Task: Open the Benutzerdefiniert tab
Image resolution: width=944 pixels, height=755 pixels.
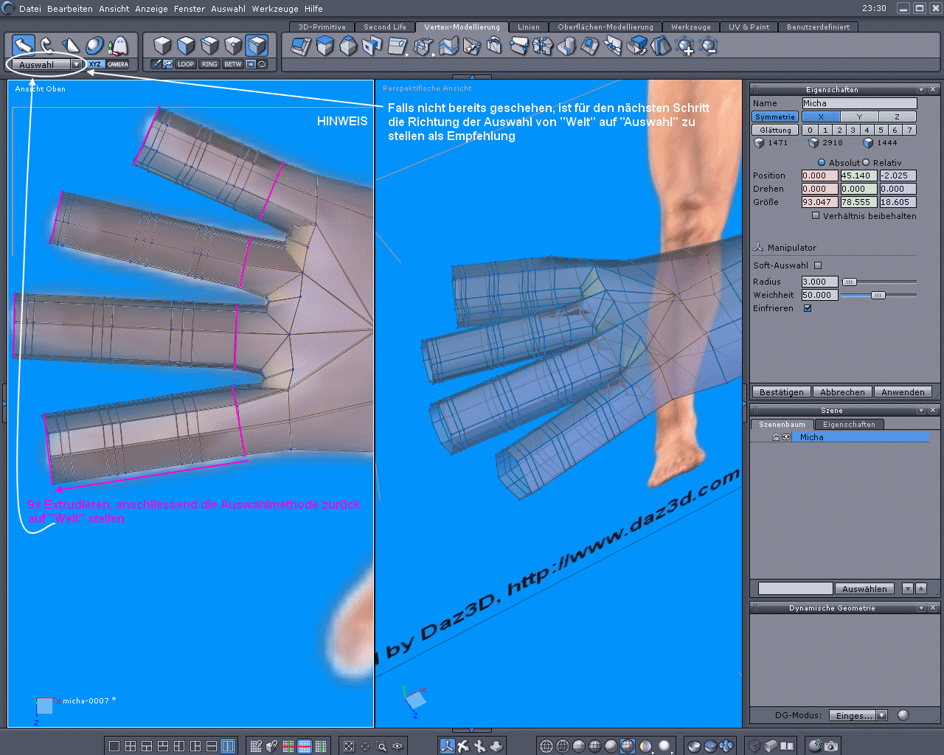Action: click(x=818, y=27)
